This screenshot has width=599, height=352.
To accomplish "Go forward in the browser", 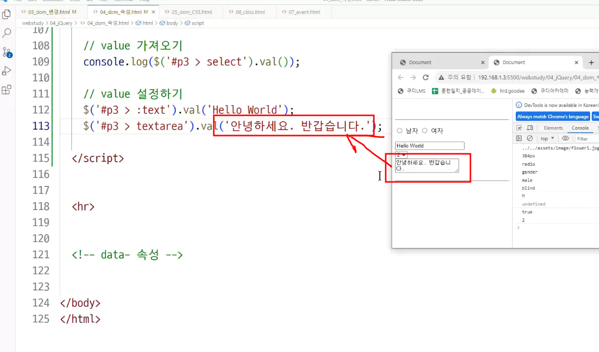I will (x=413, y=77).
